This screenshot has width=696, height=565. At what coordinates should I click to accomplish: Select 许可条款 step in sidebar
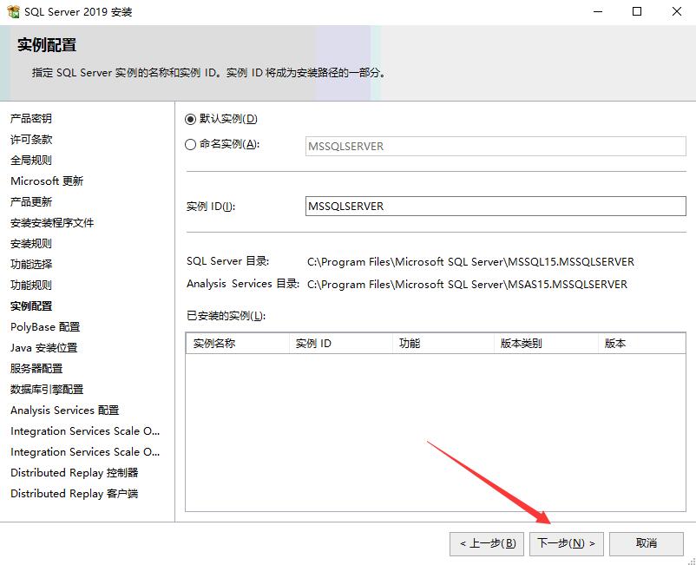point(31,140)
